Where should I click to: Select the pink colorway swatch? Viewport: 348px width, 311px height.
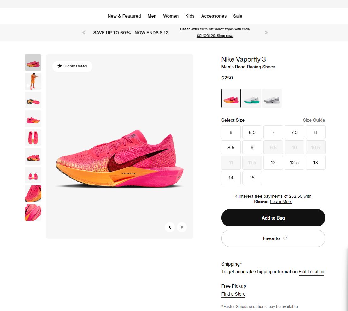pyautogui.click(x=231, y=98)
